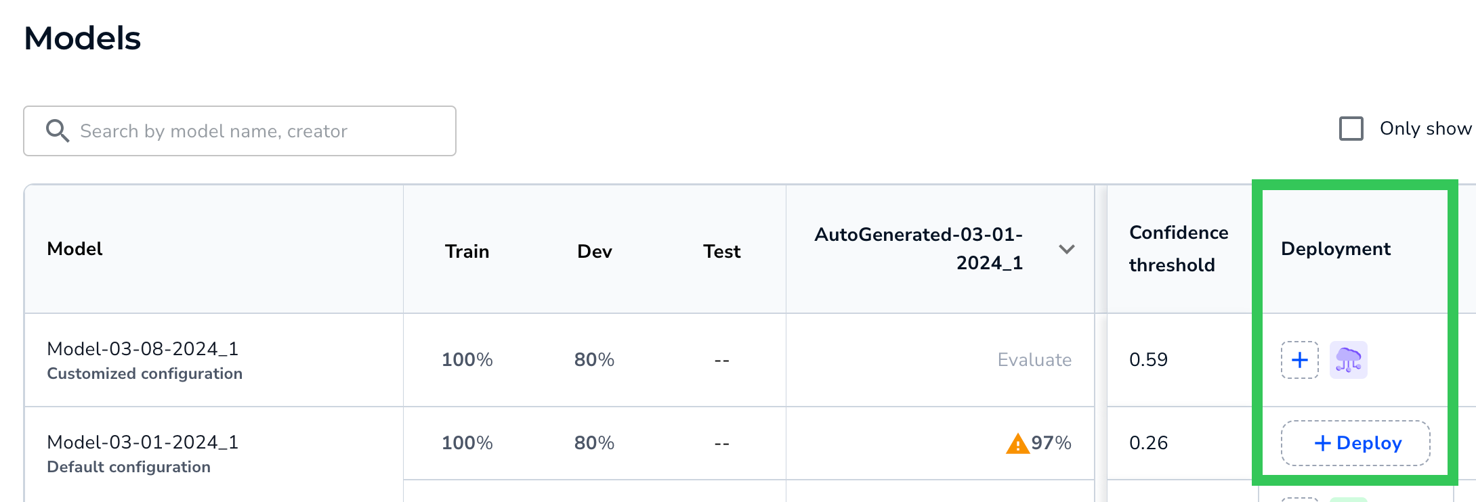1476x502 pixels.
Task: Toggle the Only show checkbox
Action: tap(1351, 129)
